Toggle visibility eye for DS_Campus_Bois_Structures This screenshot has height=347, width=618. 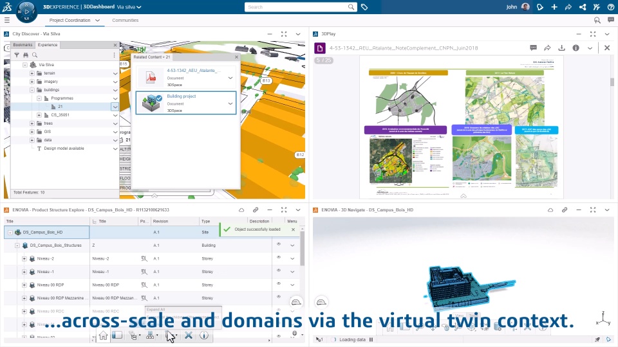(279, 244)
